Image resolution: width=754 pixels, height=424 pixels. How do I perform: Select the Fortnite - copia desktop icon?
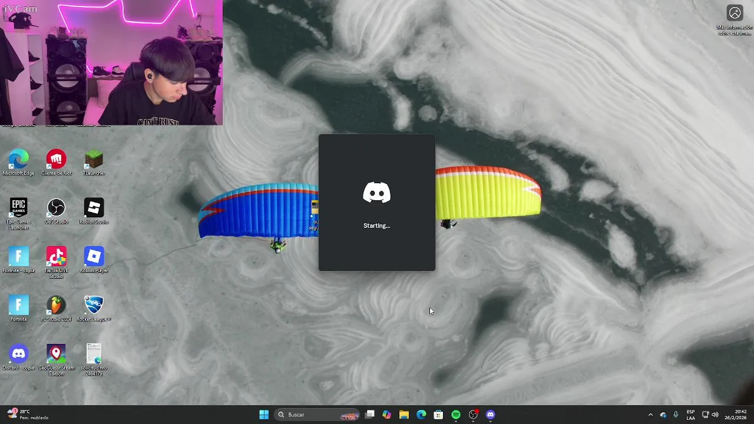pyautogui.click(x=18, y=260)
